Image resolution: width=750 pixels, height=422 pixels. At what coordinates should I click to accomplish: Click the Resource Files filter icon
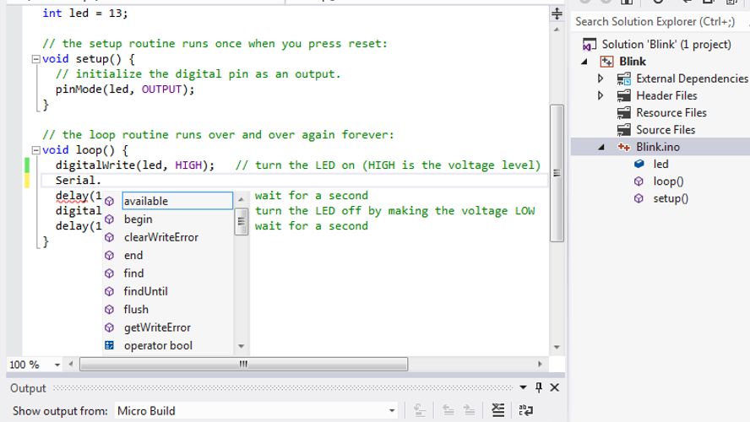point(623,113)
